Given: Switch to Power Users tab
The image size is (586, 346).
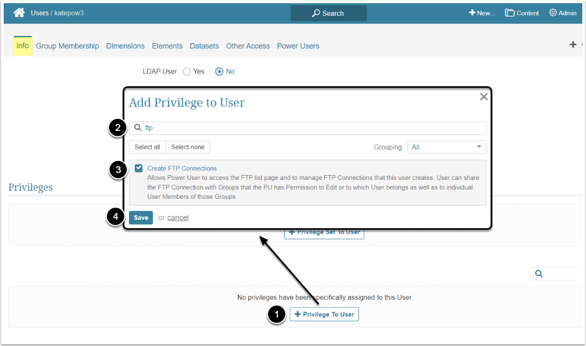Looking at the screenshot, I should (x=298, y=46).
